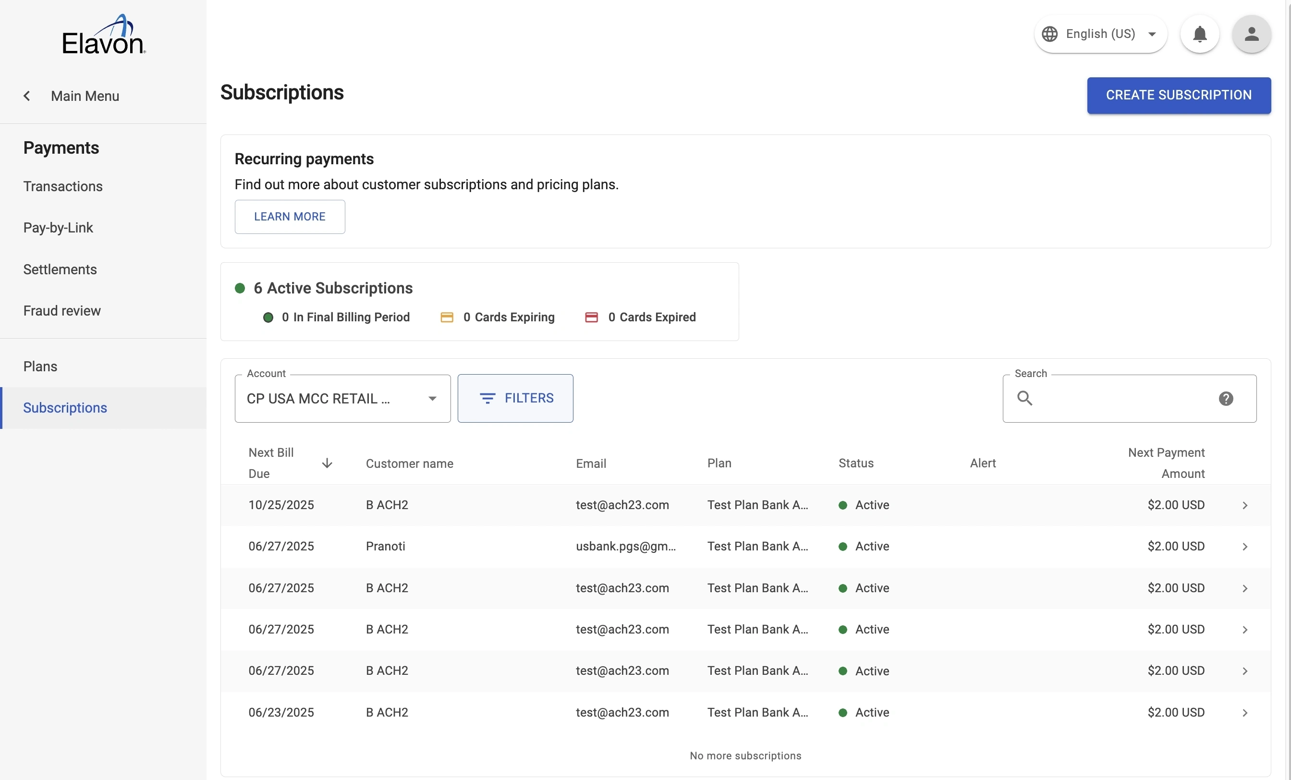
Task: Click the Elavon logo
Action: click(103, 35)
